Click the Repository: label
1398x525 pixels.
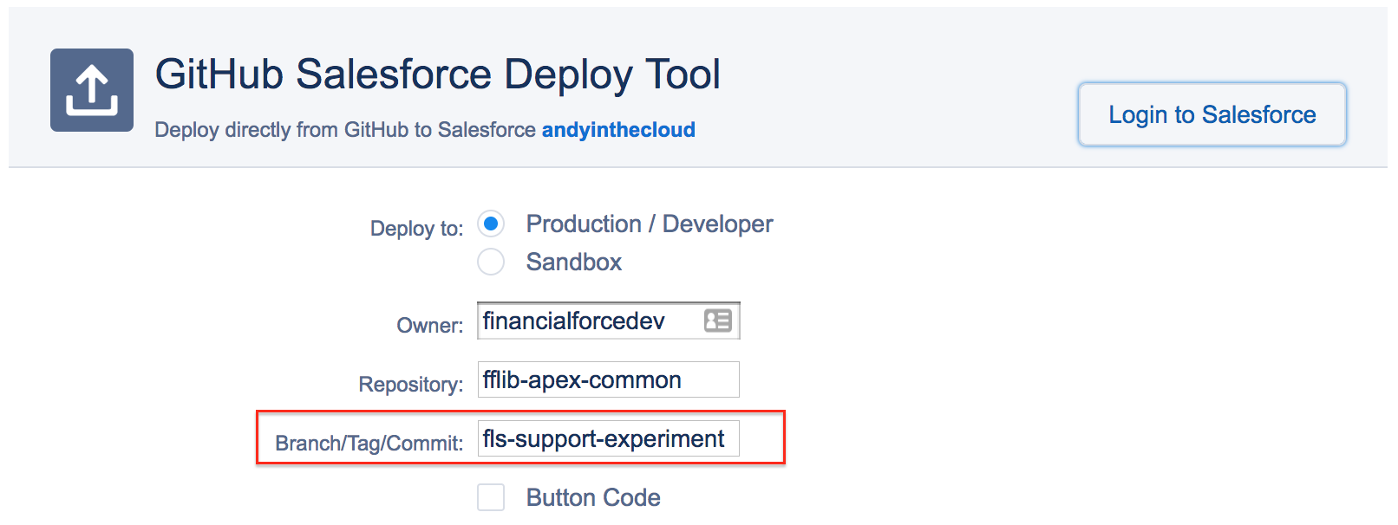point(411,385)
